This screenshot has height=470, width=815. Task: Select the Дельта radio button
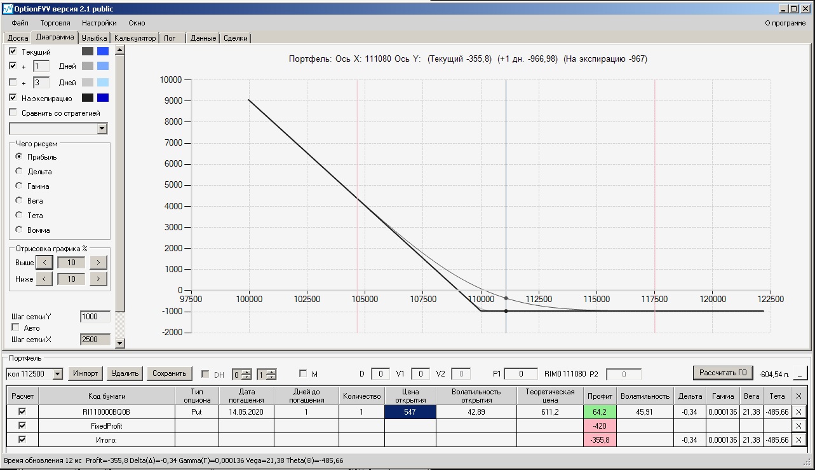point(19,171)
